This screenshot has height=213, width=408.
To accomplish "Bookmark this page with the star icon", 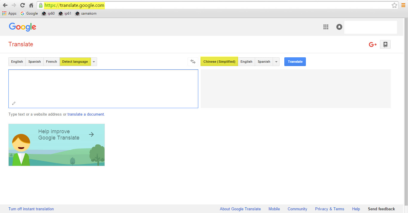I will tap(395, 5).
